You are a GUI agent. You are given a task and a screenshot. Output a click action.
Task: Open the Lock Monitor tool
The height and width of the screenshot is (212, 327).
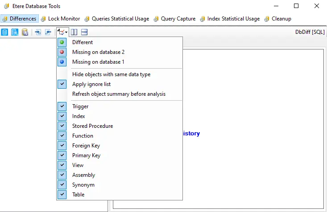(60, 19)
